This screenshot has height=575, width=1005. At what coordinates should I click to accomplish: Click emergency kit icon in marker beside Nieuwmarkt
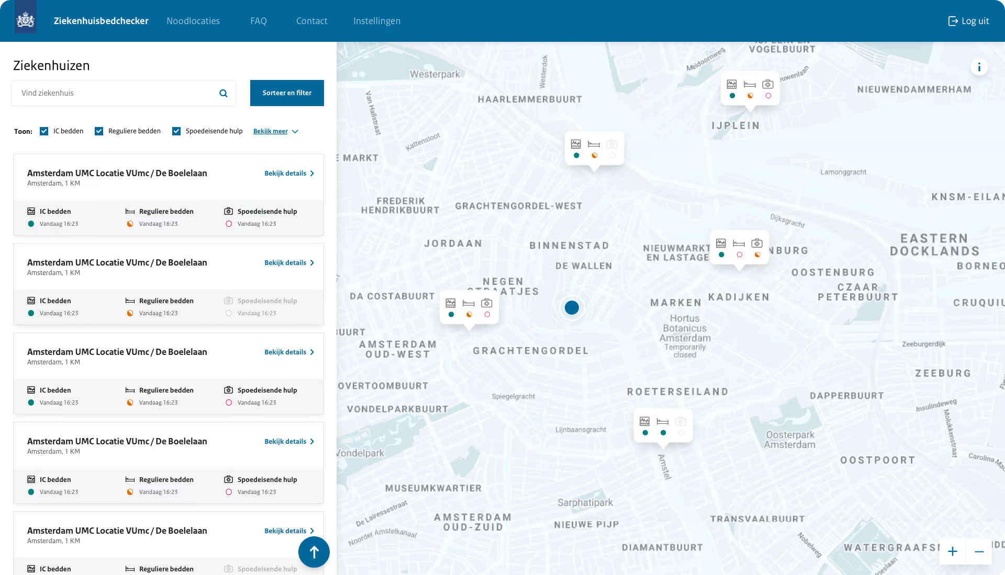click(757, 243)
